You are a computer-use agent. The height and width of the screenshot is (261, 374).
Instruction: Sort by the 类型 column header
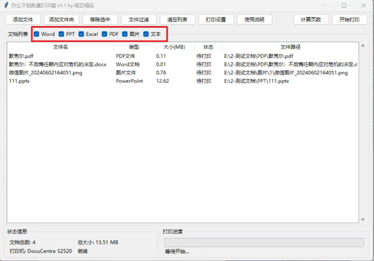point(134,47)
